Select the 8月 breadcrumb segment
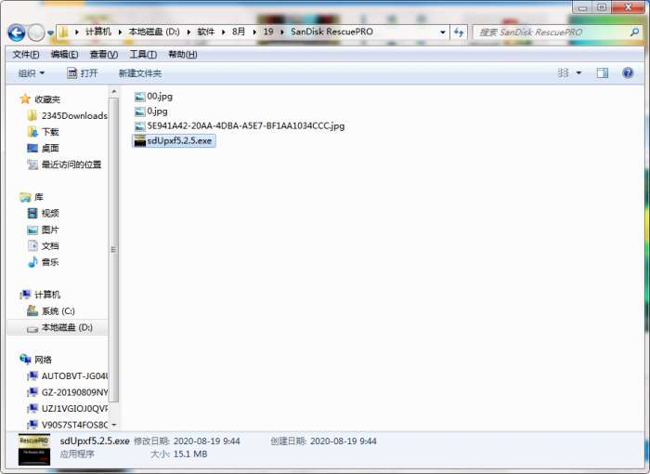This screenshot has height=474, width=650. point(239,32)
